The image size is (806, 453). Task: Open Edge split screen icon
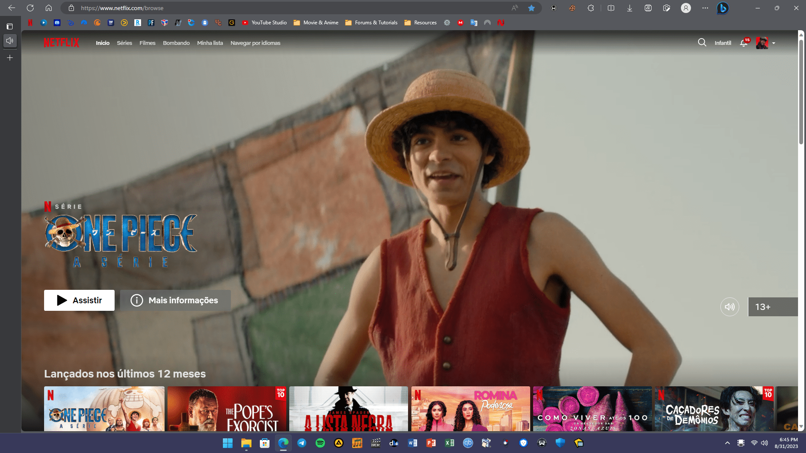(611, 8)
